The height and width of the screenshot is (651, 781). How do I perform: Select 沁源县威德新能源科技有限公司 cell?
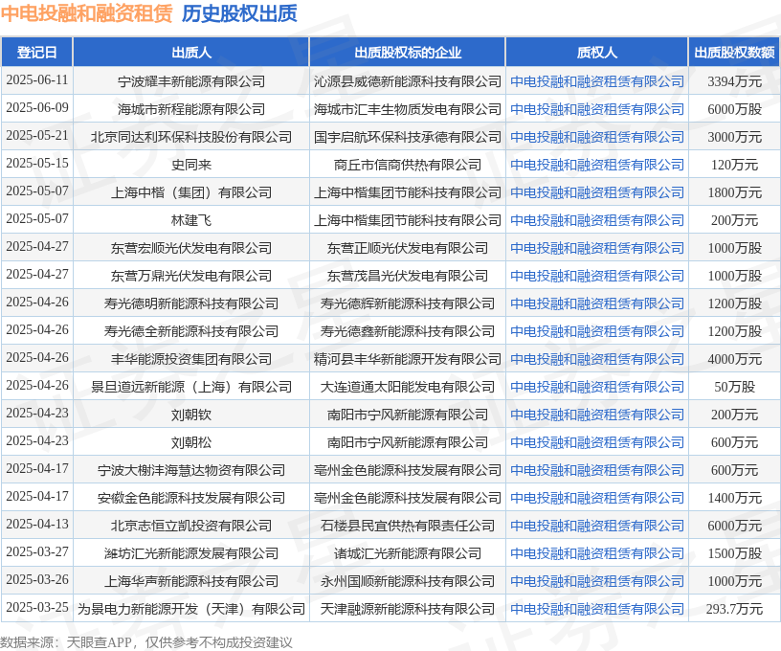(408, 81)
